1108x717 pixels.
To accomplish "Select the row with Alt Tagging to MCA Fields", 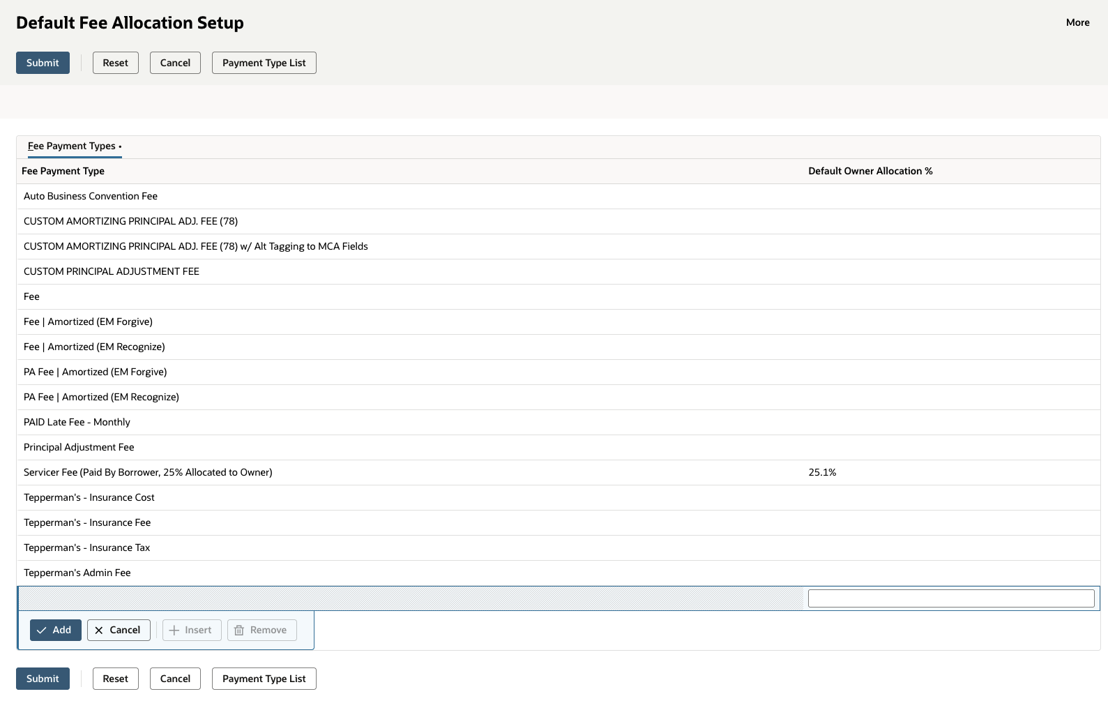I will [558, 246].
